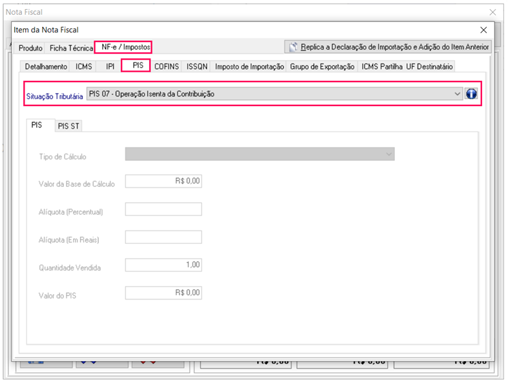Open the ICMS tax tab
Viewport: 508px width, 383px height.
point(84,67)
